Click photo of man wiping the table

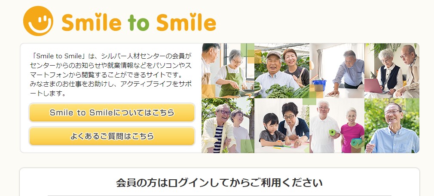point(337,70)
